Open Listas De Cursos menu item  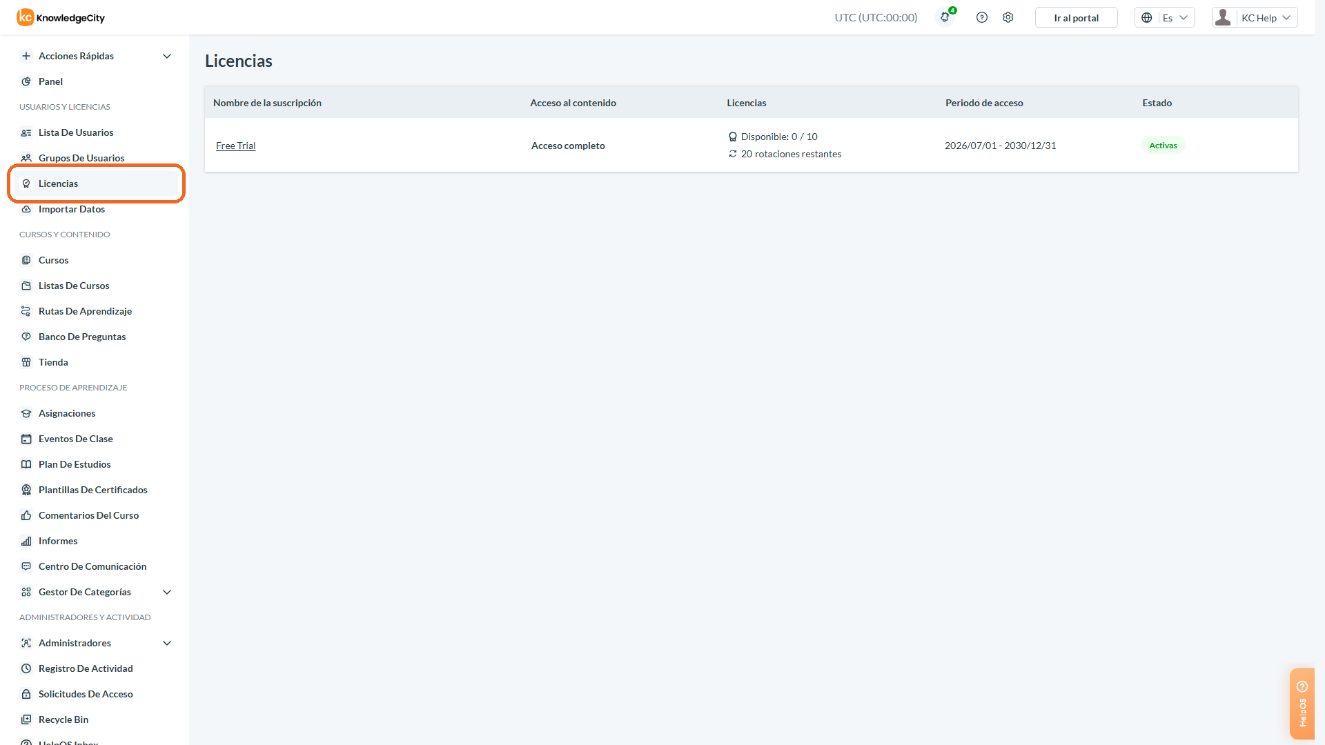coord(74,286)
